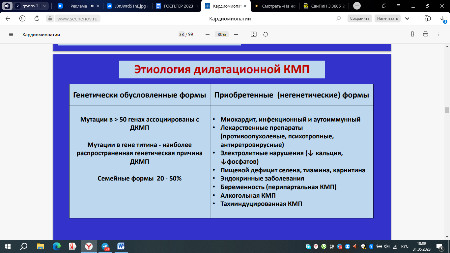The height and width of the screenshot is (253, 450).
Task: Switch to the СанПиН 3.3686 tab
Action: click(x=324, y=6)
